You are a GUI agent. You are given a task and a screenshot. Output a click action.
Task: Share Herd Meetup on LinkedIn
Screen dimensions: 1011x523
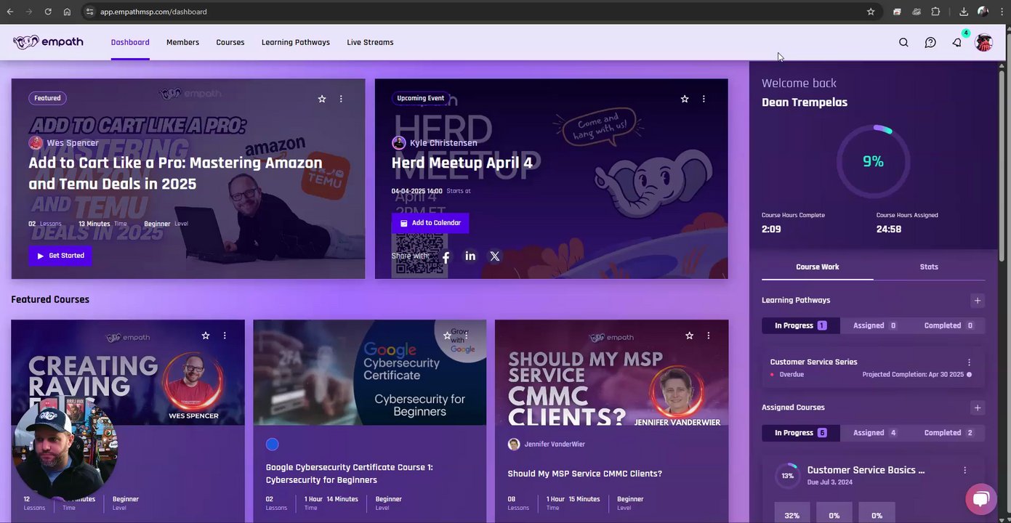tap(470, 256)
